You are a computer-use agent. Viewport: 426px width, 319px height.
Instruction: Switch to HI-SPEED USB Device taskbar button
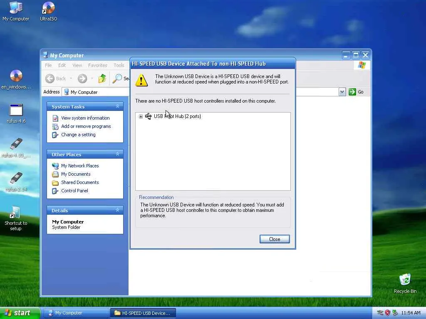(143, 313)
